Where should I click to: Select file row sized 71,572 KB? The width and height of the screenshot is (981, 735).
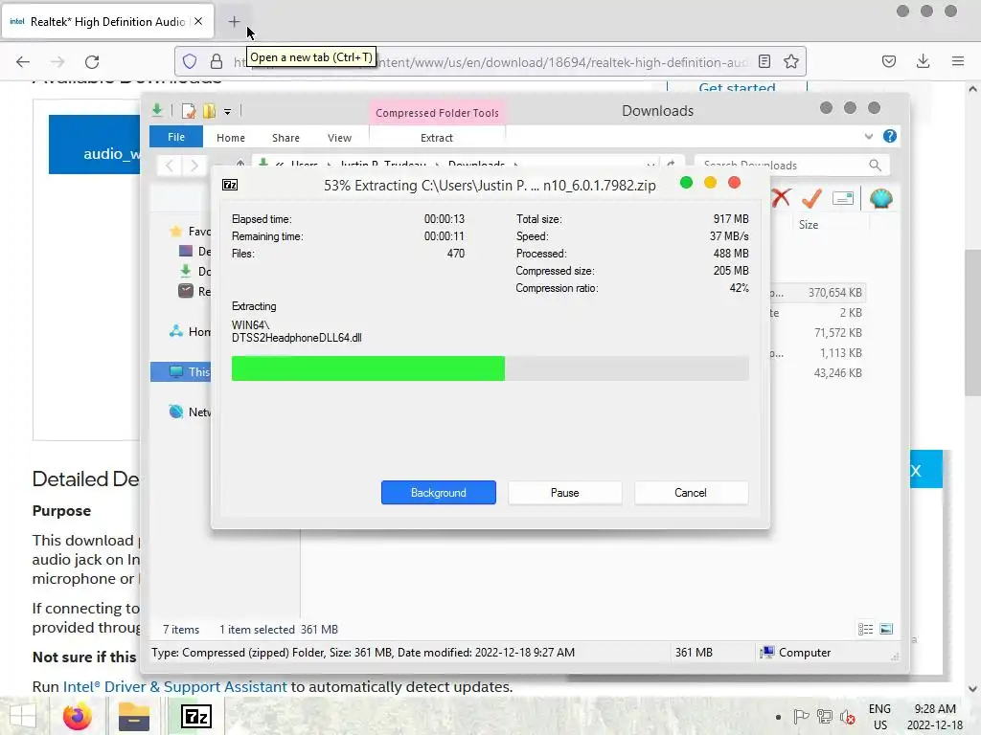coord(818,332)
